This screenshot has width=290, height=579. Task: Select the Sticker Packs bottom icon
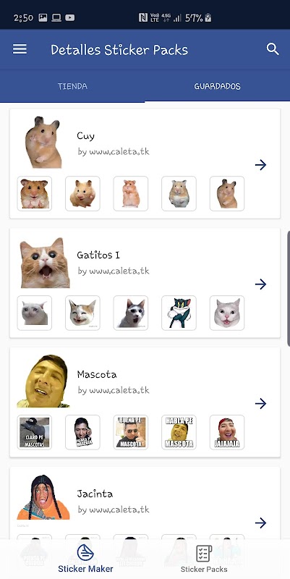click(x=204, y=553)
